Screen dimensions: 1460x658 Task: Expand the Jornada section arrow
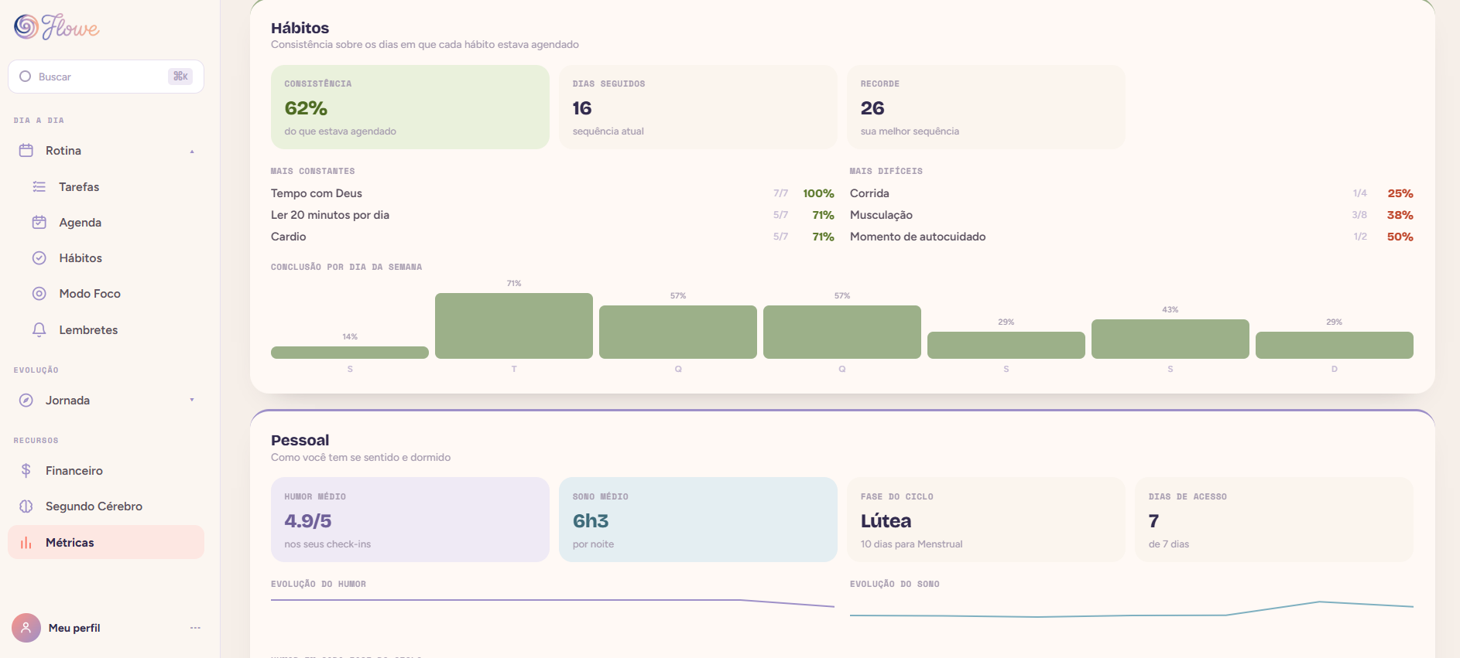[192, 400]
